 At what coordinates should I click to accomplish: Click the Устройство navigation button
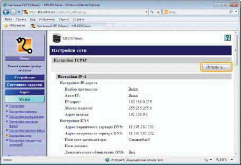pos(24,77)
